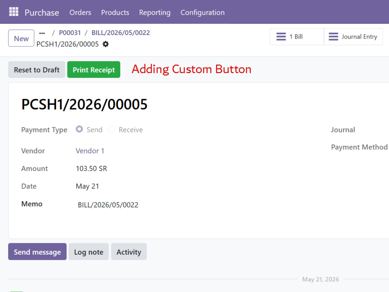Image resolution: width=389 pixels, height=292 pixels.
Task: Open the Products menu
Action: pyautogui.click(x=115, y=12)
